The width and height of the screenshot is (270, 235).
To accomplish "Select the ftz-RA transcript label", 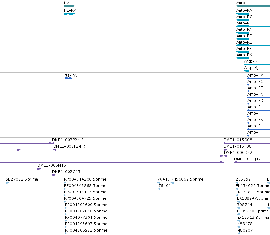I will (70, 10).
